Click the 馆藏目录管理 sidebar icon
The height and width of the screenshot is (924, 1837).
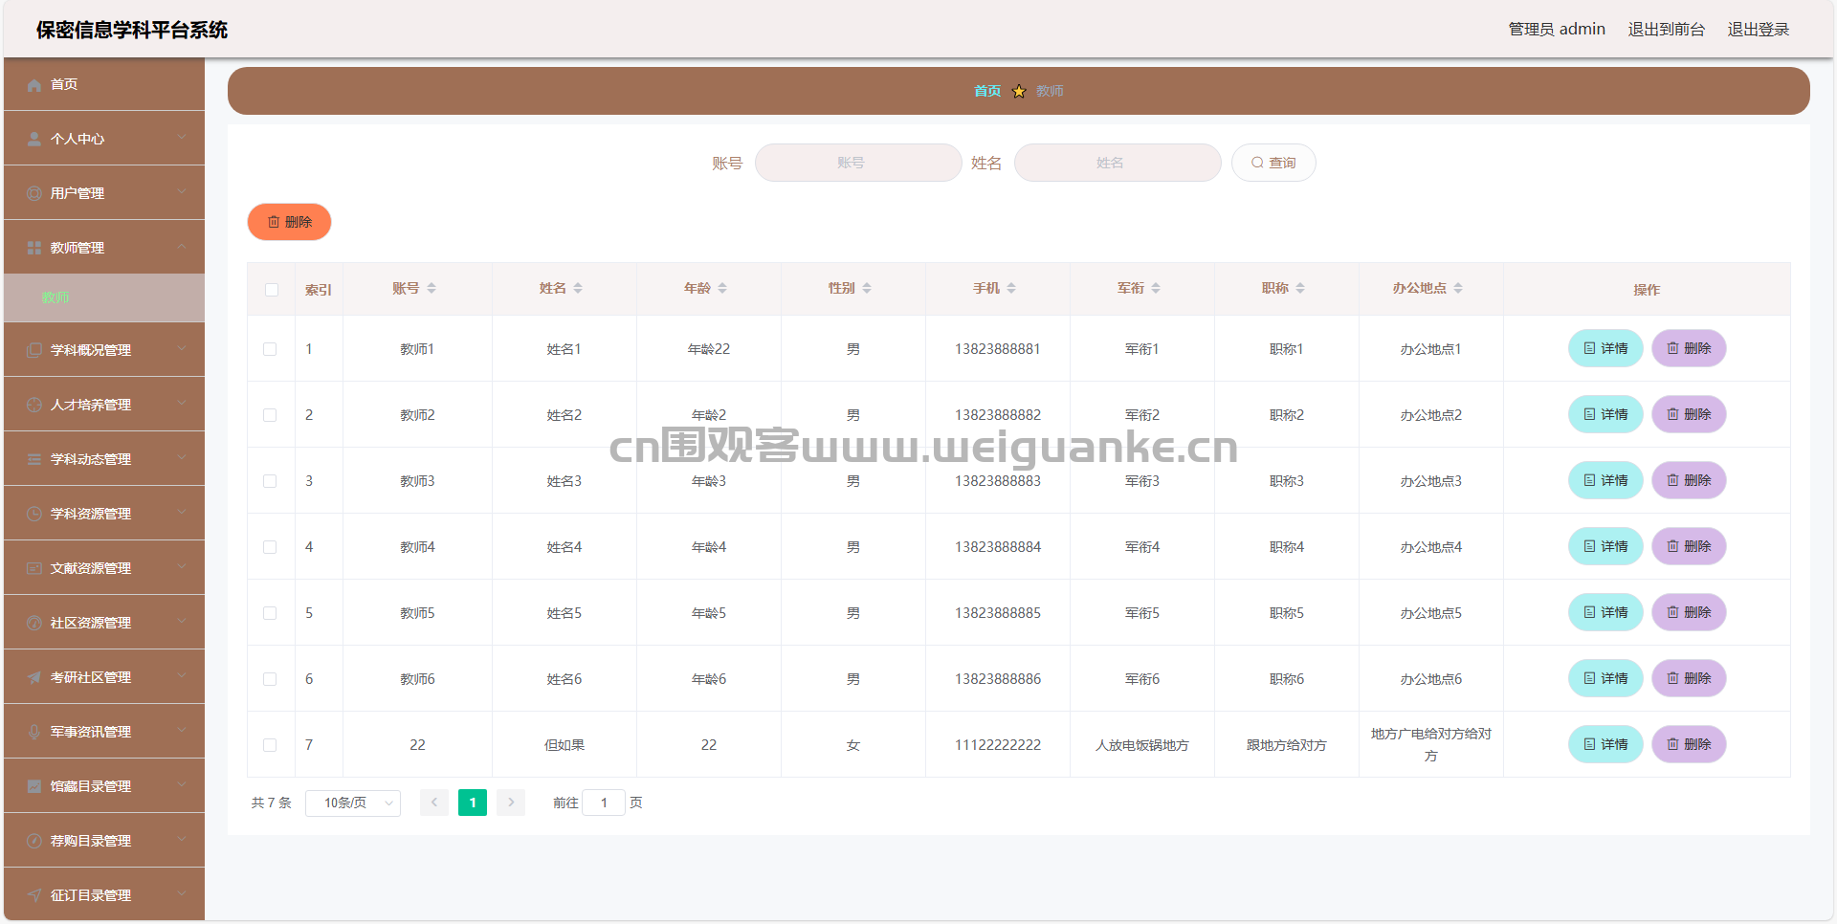tap(34, 787)
